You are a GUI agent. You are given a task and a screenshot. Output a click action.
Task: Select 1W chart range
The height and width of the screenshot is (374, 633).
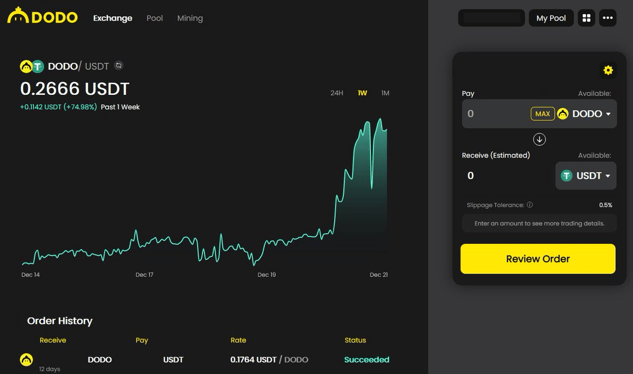point(362,93)
